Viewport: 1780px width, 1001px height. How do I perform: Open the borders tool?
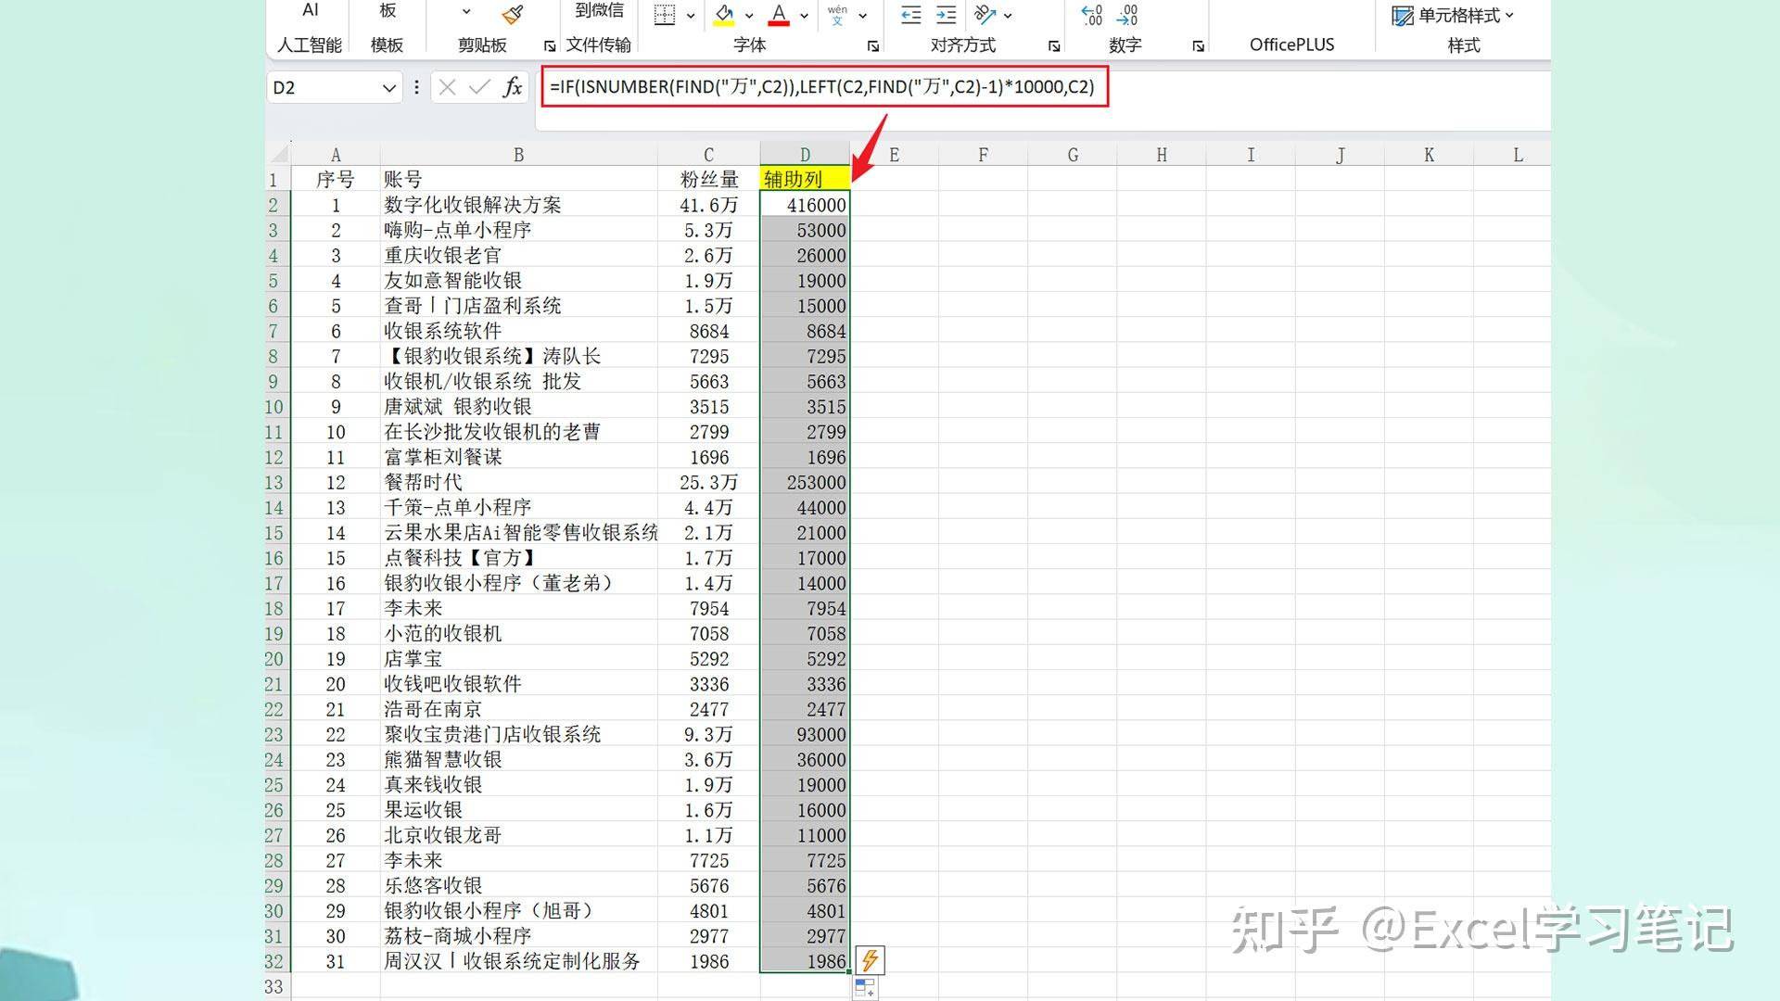tap(664, 15)
